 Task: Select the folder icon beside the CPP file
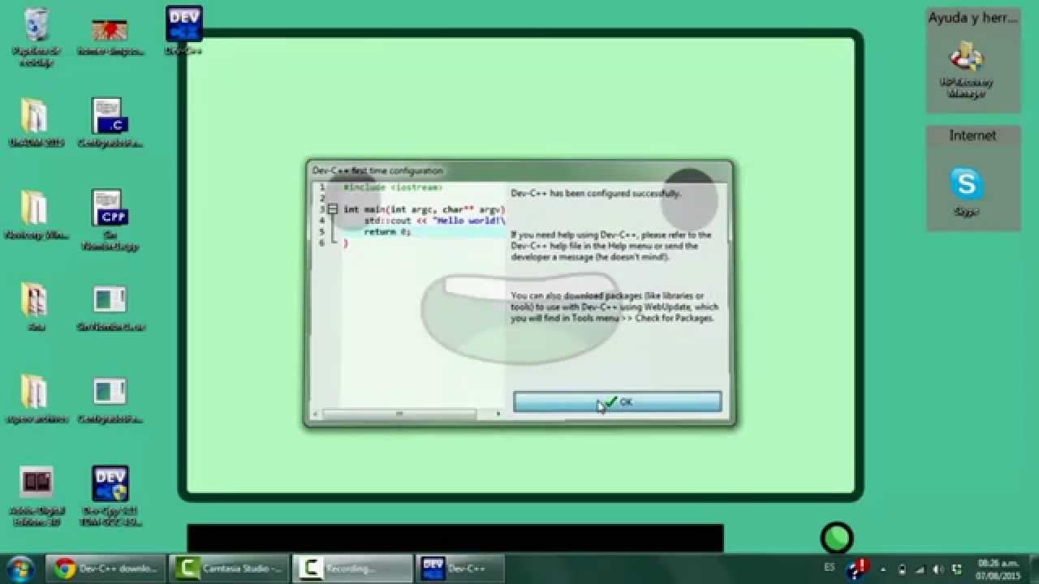(x=36, y=215)
